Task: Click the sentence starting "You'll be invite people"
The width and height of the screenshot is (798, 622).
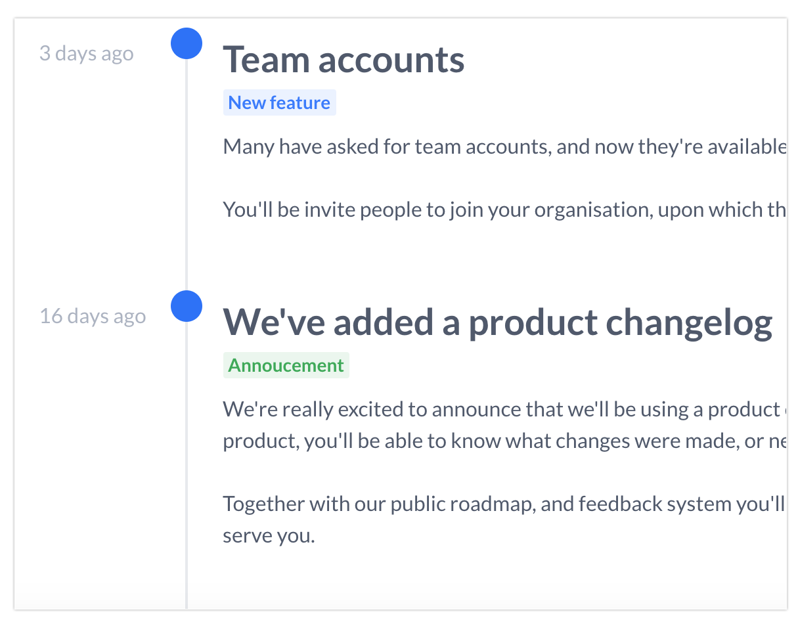Action: [503, 210]
